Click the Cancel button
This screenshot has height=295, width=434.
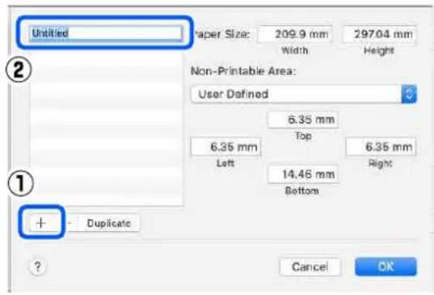point(310,267)
